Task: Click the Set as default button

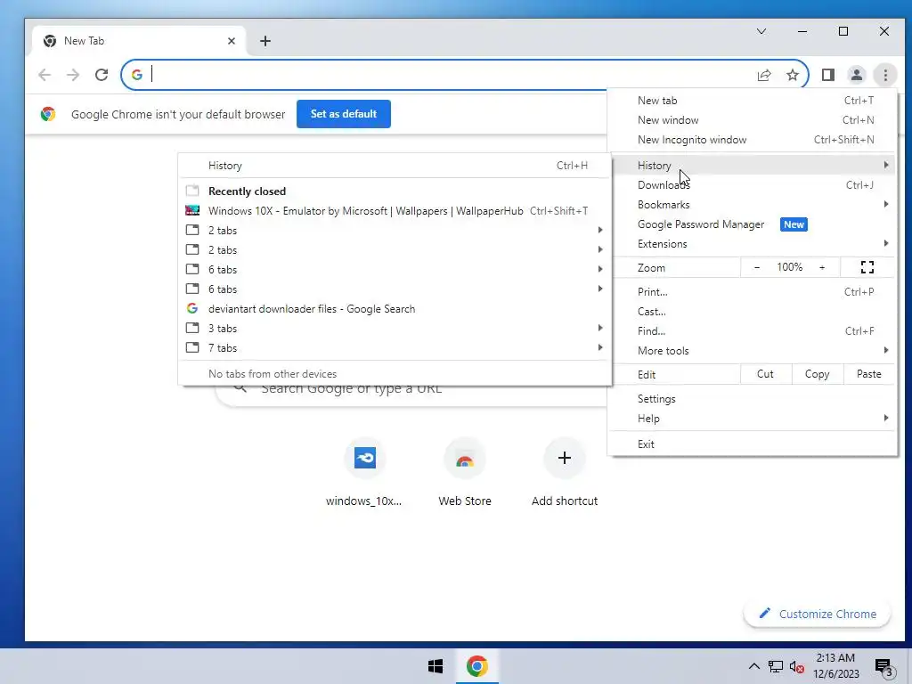Action: [x=343, y=114]
